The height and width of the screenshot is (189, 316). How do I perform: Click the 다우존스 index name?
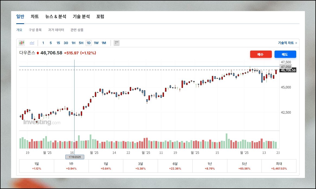tap(27, 53)
